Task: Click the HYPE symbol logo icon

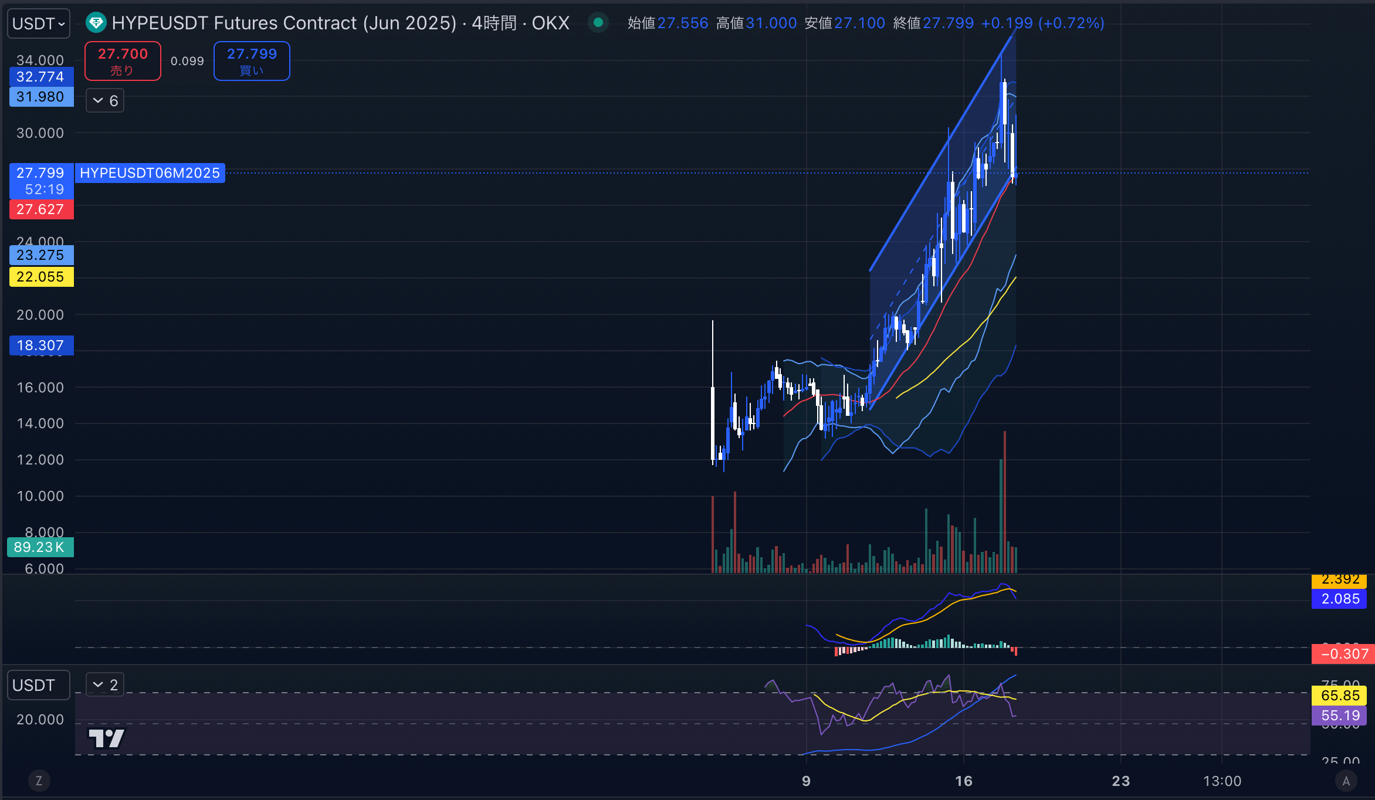Action: [96, 23]
